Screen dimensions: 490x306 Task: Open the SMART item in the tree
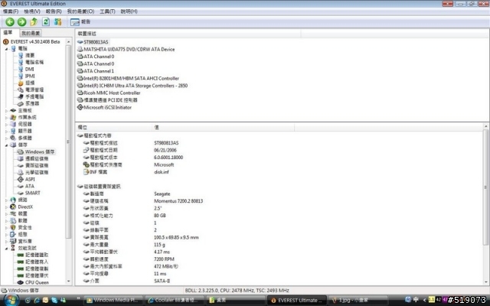[x=32, y=193]
